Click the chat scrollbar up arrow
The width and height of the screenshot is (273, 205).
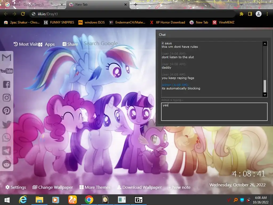tap(265, 44)
